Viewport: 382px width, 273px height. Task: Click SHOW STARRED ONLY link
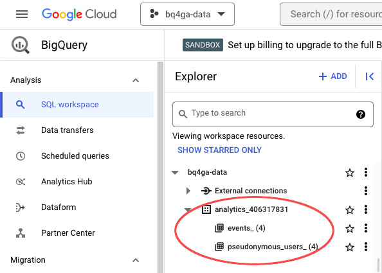(219, 150)
